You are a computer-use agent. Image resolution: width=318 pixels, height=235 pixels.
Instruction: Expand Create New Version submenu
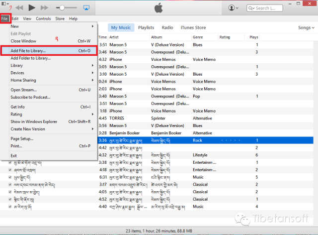coord(52,129)
